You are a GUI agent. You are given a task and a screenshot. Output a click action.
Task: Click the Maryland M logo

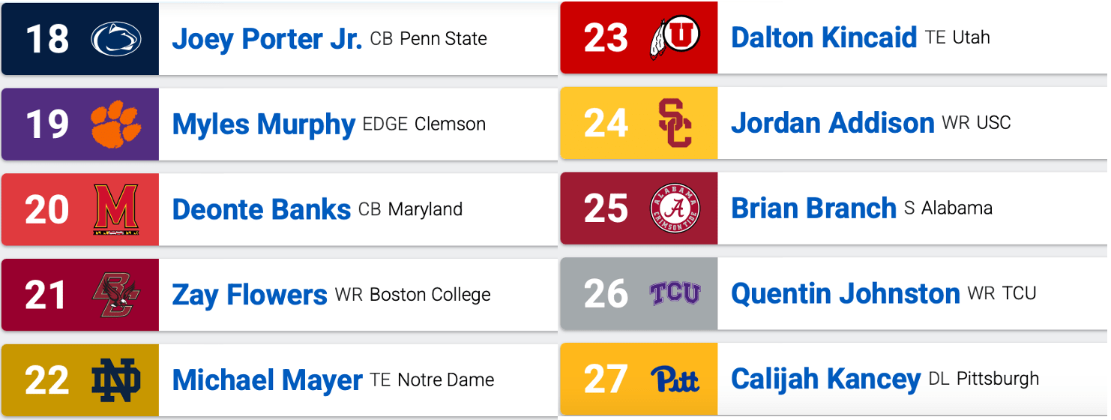pos(116,209)
